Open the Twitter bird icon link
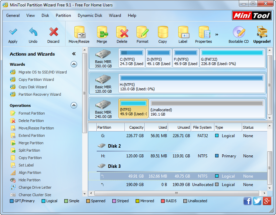 (x=257, y=201)
